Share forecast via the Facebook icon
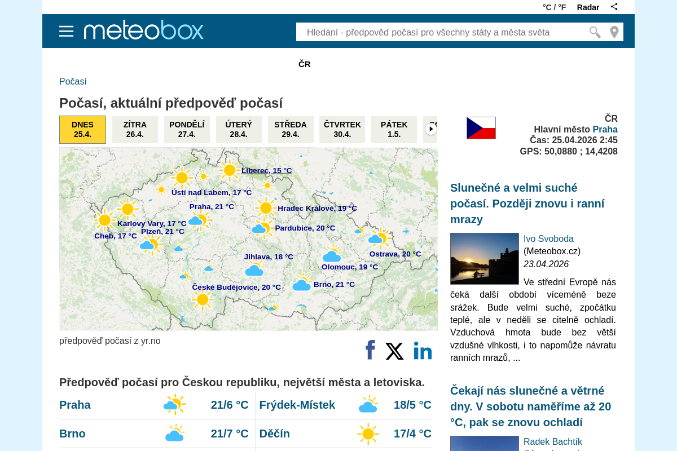Viewport: 677px width, 451px height. (x=370, y=350)
